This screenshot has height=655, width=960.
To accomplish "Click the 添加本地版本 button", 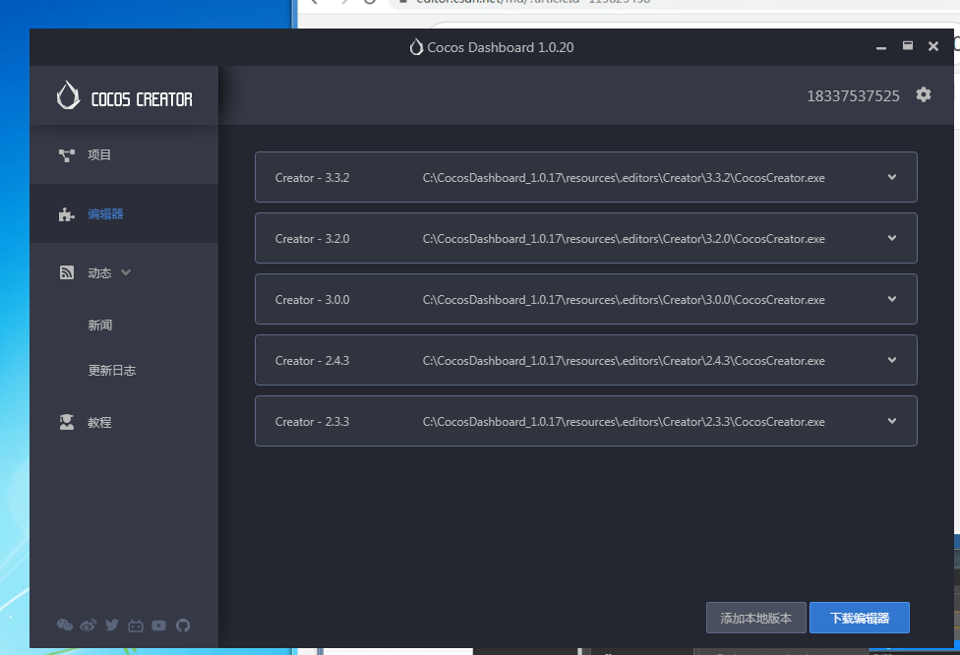I will click(x=756, y=619).
